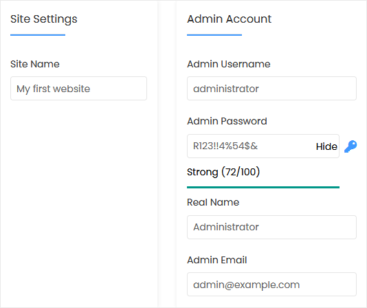
Task: Click the Admin Email input field
Action: coord(271,285)
